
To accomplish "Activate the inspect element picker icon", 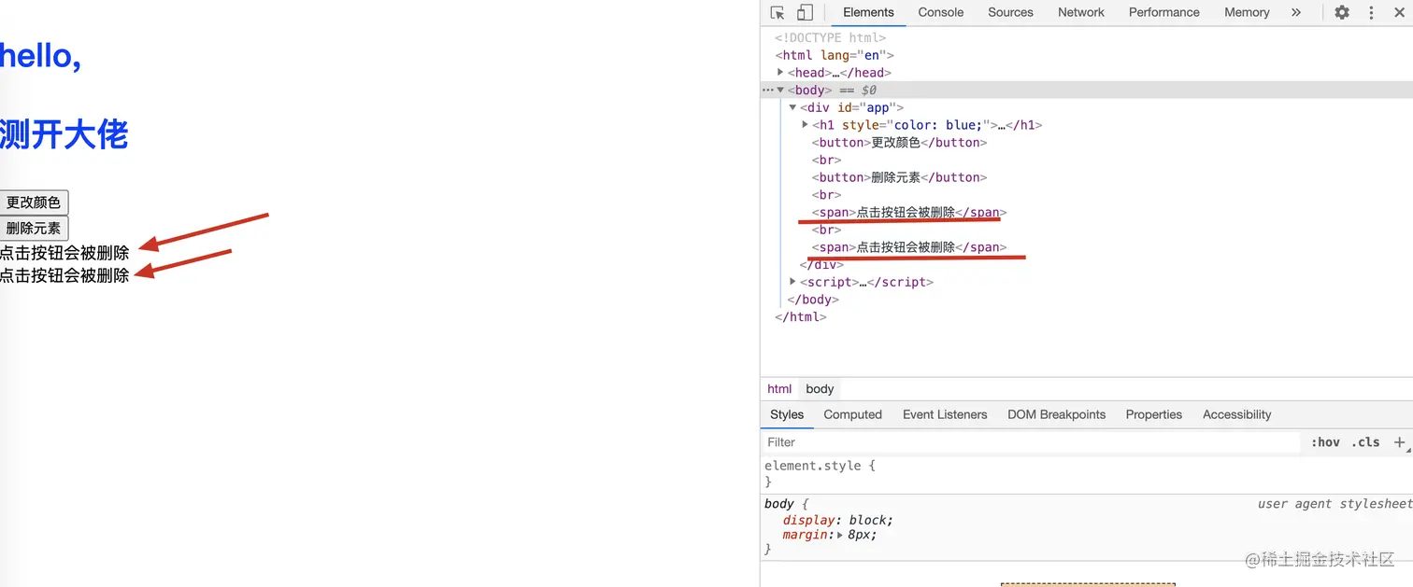I will pyautogui.click(x=778, y=13).
